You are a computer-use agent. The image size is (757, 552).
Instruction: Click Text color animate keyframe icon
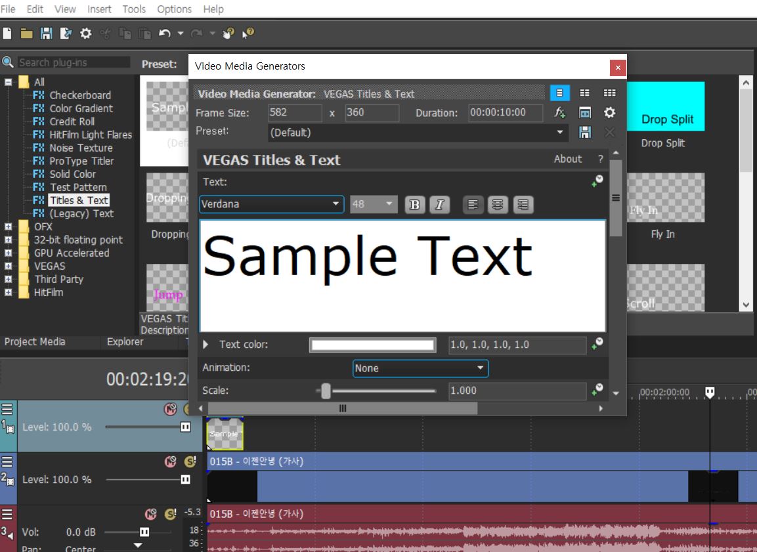pos(597,343)
